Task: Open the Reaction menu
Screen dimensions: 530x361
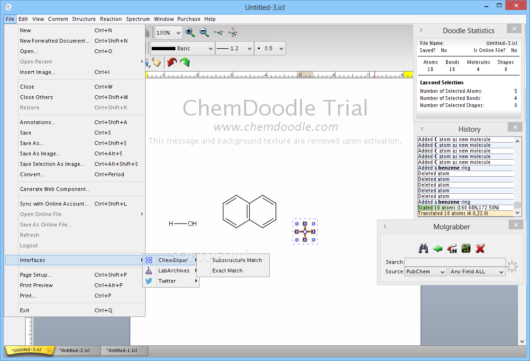Action: (110, 19)
